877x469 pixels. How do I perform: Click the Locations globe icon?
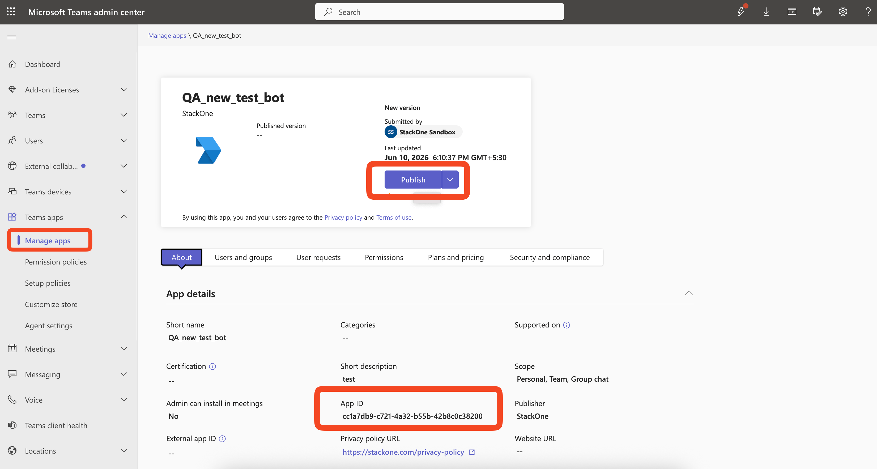click(12, 451)
